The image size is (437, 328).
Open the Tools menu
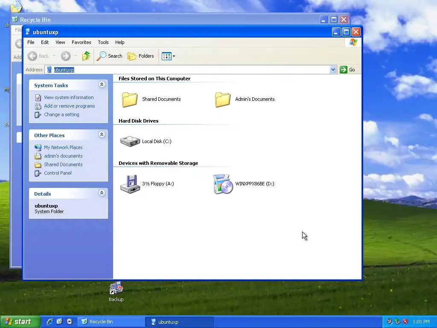pos(103,42)
